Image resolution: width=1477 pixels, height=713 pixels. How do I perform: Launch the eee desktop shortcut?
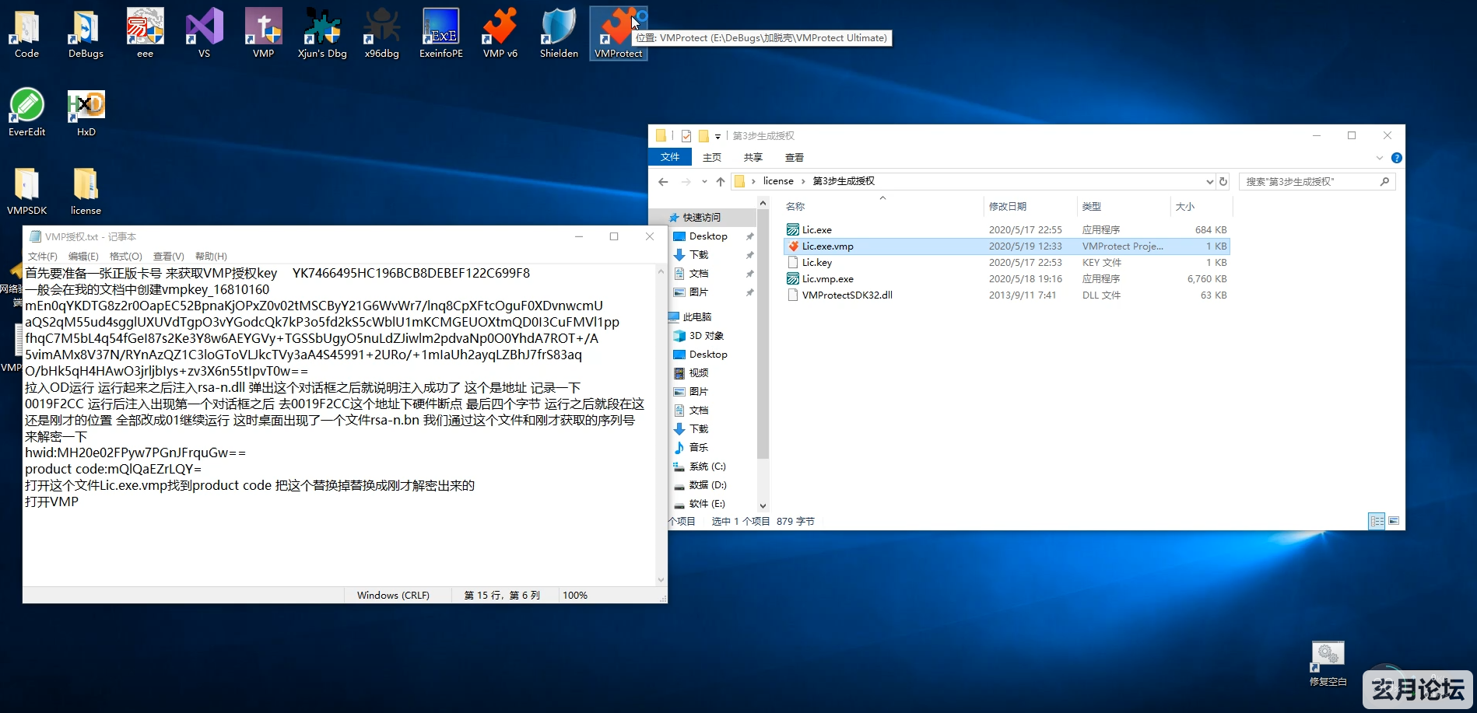[145, 33]
